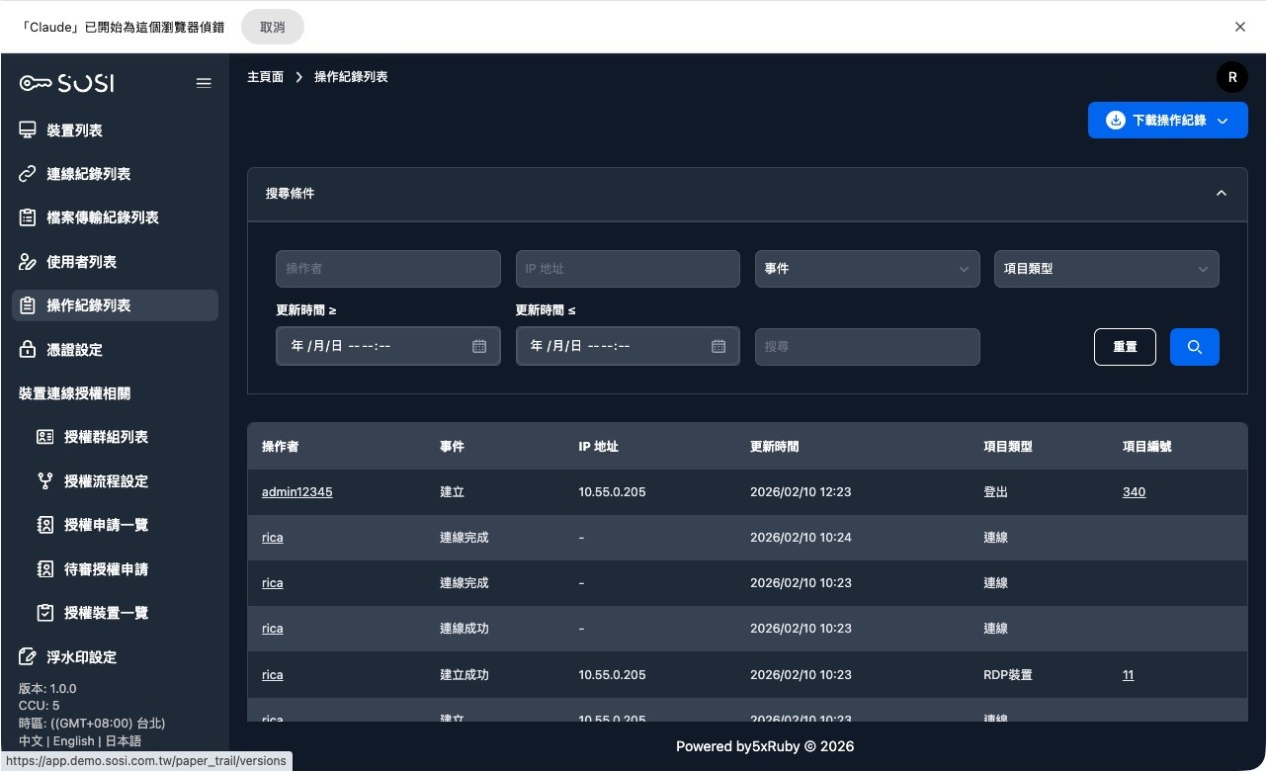
Task: Click the magnifier search button
Action: click(x=1194, y=347)
